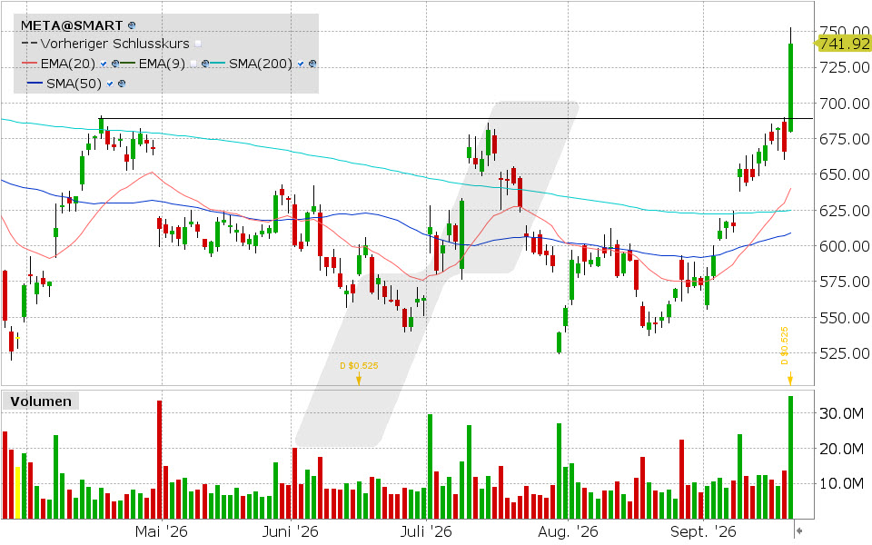Open SMA(200) indicator settings icon
Viewport: 872px width, 545px height.
coord(312,64)
